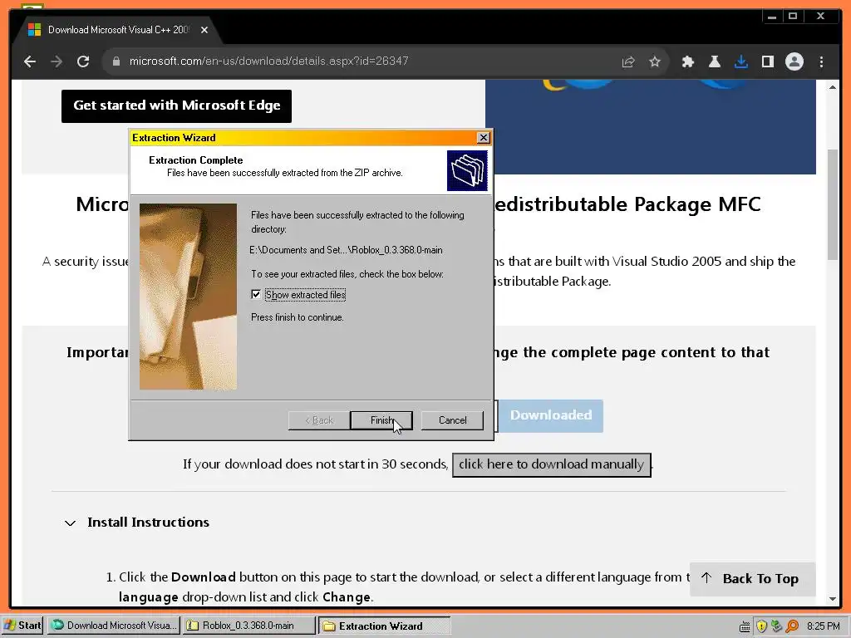This screenshot has height=638, width=851.
Task: Open the downloads tray icon
Action: tap(740, 61)
